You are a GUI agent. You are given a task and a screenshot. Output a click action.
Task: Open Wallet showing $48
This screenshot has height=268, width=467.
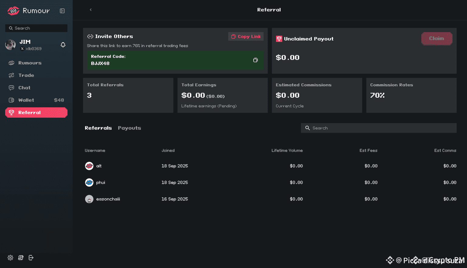coord(26,100)
